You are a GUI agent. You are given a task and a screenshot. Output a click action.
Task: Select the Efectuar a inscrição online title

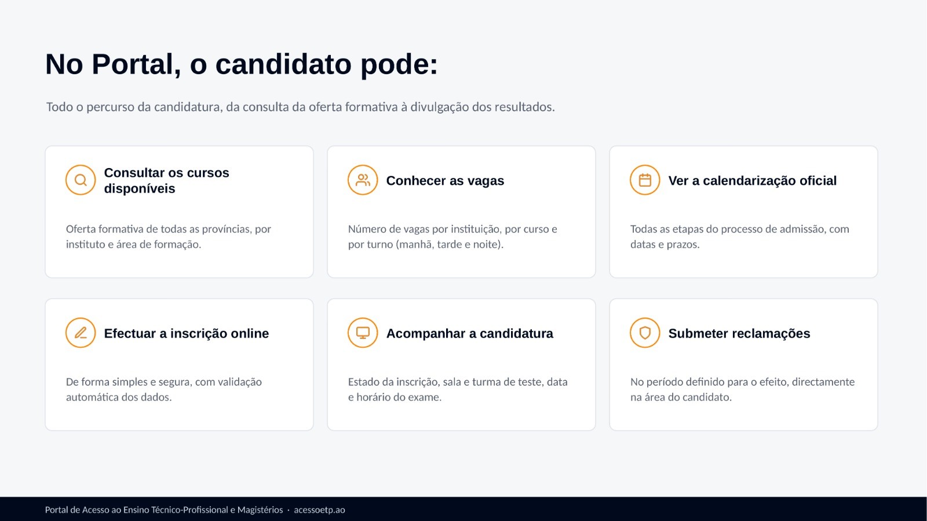(187, 333)
